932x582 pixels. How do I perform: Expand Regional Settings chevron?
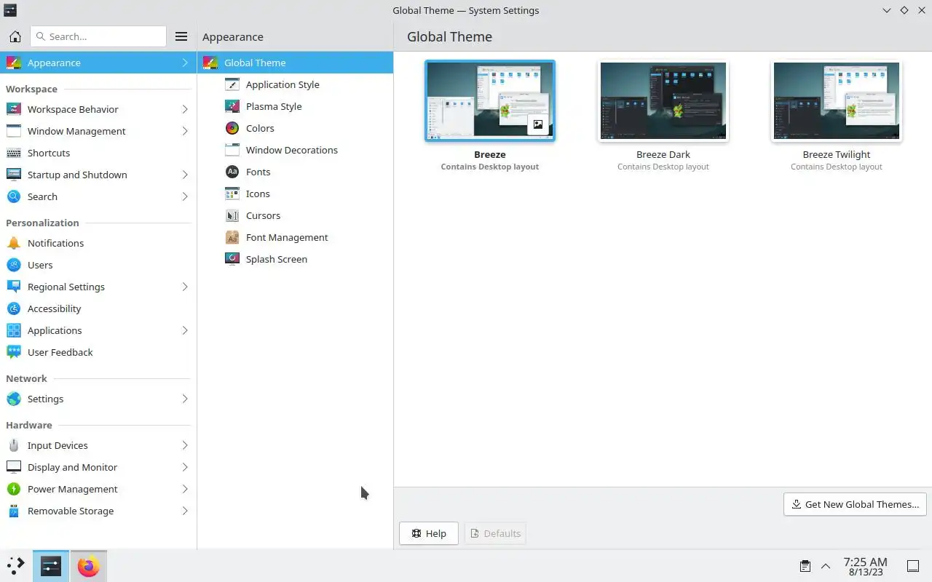point(185,287)
